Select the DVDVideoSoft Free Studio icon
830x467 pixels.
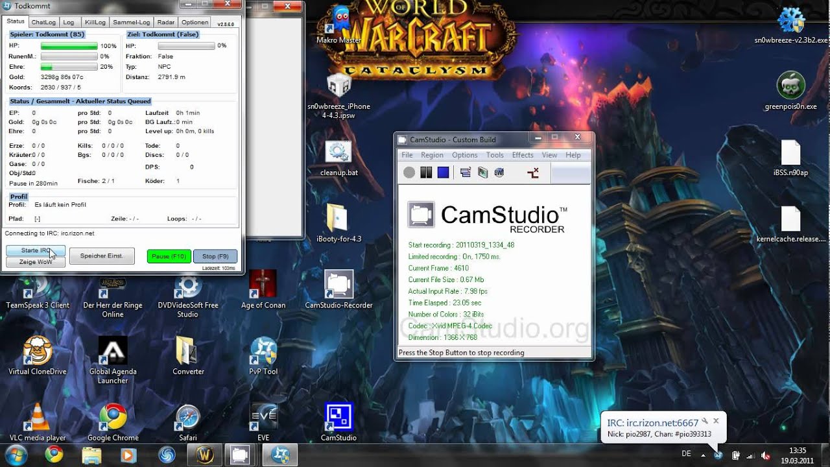188,295
